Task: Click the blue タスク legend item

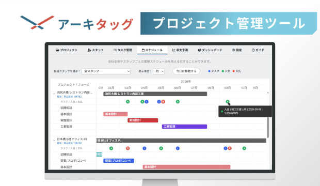Action: point(214,71)
